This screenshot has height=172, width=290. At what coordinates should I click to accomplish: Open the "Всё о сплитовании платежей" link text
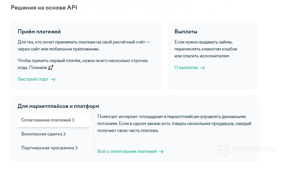127,151
